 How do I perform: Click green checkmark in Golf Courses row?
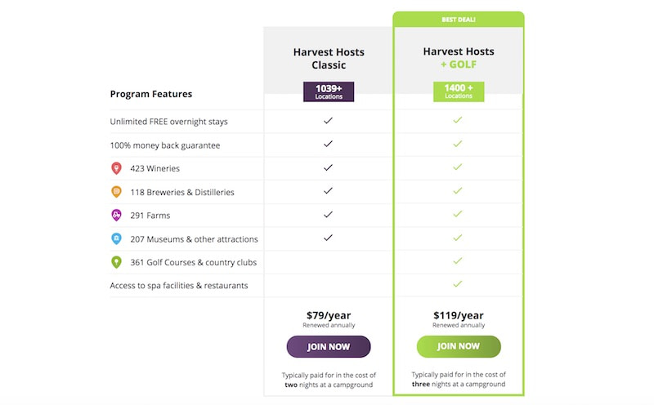click(458, 260)
